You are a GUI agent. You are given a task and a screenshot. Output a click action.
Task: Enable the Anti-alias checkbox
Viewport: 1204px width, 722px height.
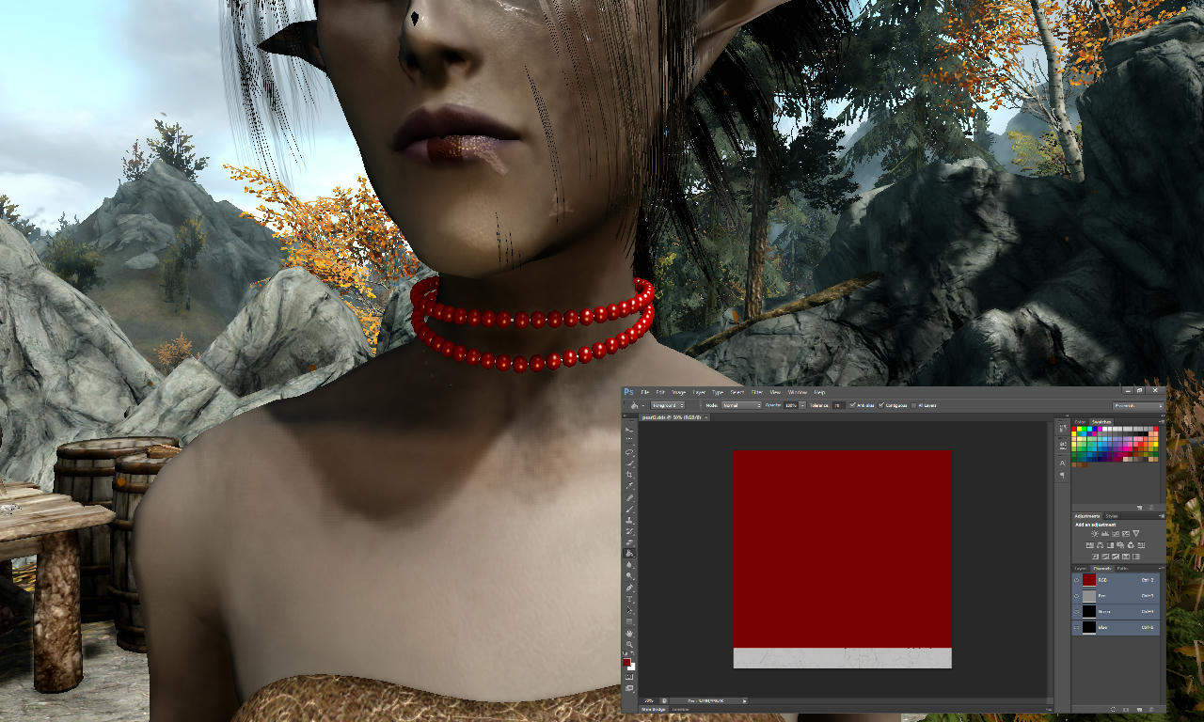pos(852,405)
